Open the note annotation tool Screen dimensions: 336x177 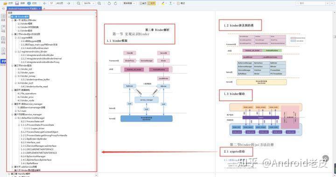(x=181, y=3)
